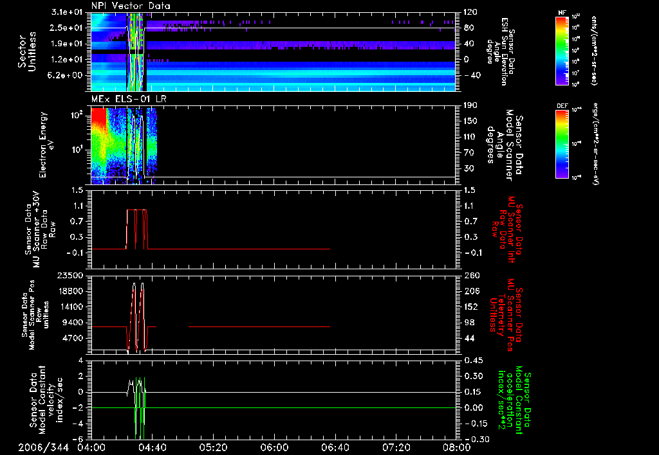This screenshot has height=455, width=659.
Task: Click 'ESH Sun Elevation Angle' axis label
Action: (500, 51)
